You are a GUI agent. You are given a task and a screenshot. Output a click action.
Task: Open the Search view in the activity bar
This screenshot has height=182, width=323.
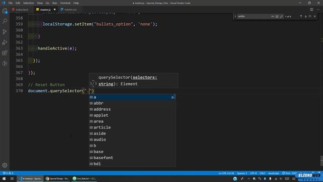pyautogui.click(x=5, y=21)
